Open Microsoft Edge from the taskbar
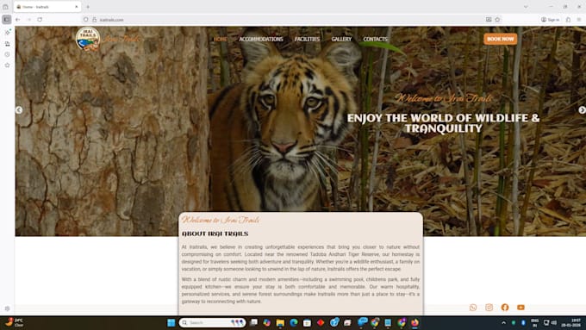586x330 pixels. click(294, 322)
